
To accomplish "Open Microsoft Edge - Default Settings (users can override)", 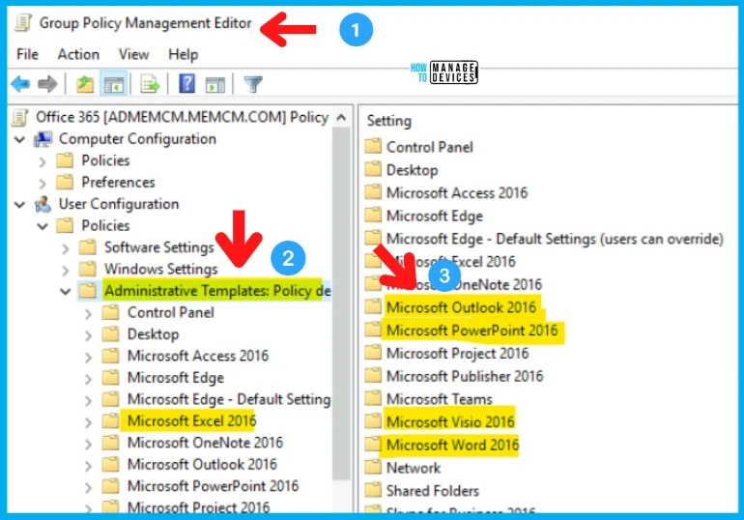I will 555,239.
